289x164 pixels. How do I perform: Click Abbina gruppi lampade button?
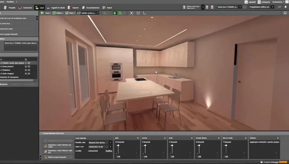pos(58,157)
